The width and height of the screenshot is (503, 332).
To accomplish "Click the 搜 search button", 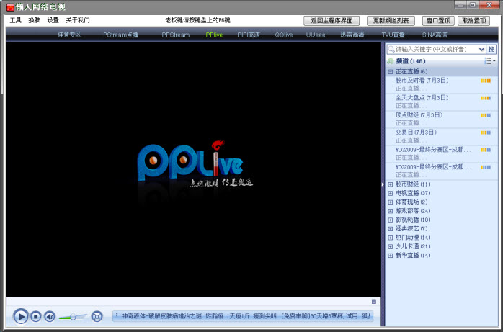I will 491,49.
